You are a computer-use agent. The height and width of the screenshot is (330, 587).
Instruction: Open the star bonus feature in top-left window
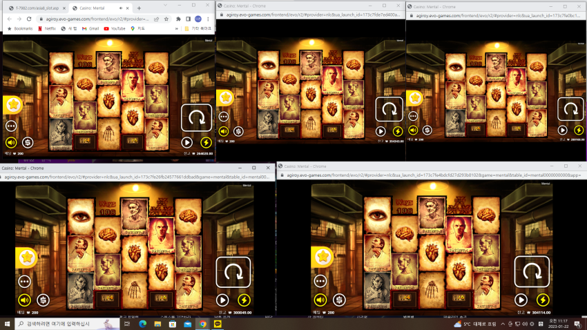coord(13,105)
